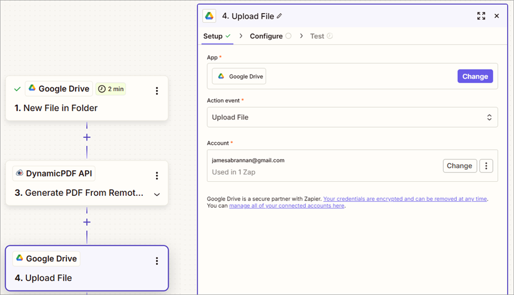The width and height of the screenshot is (514, 295).
Task: Open three-dot menu on DynamicPDF API step
Action: [x=157, y=175]
